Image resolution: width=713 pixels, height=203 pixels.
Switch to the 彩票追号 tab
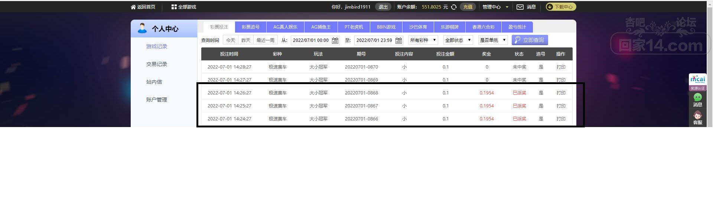pos(251,27)
